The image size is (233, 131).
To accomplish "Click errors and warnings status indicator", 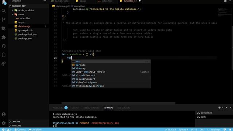I will click(7, 130).
